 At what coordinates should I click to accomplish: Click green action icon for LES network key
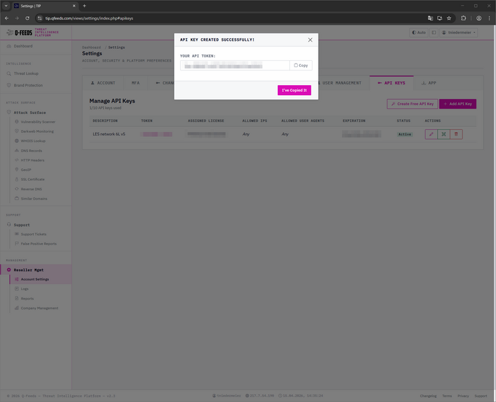pyautogui.click(x=444, y=134)
